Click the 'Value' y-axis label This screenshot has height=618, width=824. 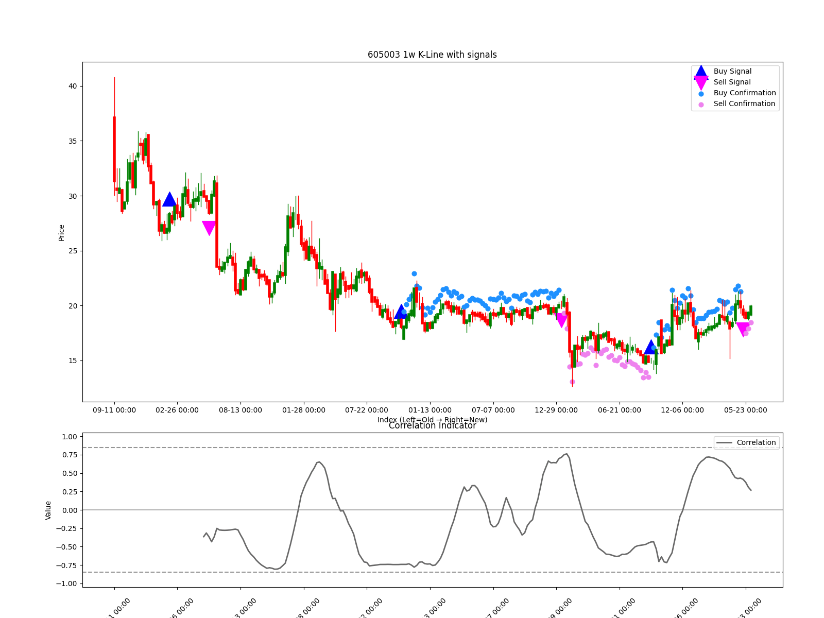coord(48,510)
